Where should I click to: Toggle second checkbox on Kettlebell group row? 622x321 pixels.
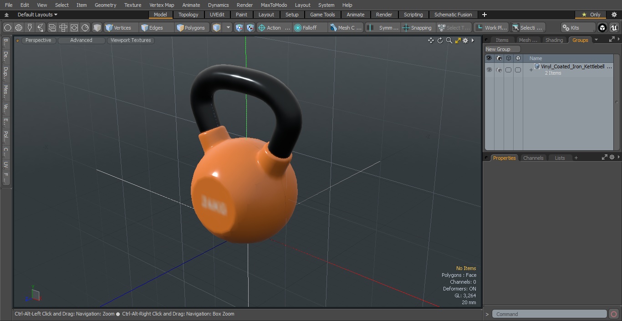(518, 70)
